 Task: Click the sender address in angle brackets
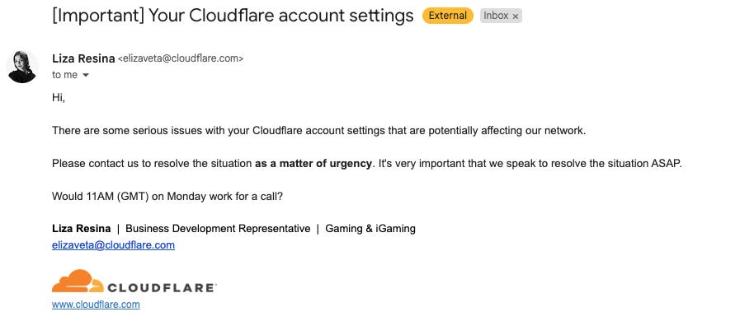click(x=181, y=58)
